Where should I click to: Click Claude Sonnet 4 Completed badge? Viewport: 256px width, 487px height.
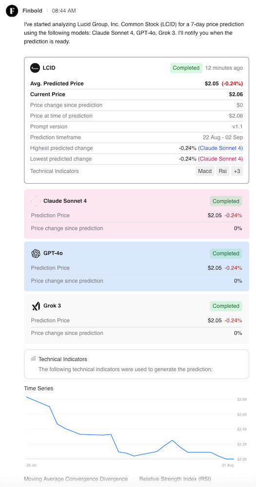[226, 201]
